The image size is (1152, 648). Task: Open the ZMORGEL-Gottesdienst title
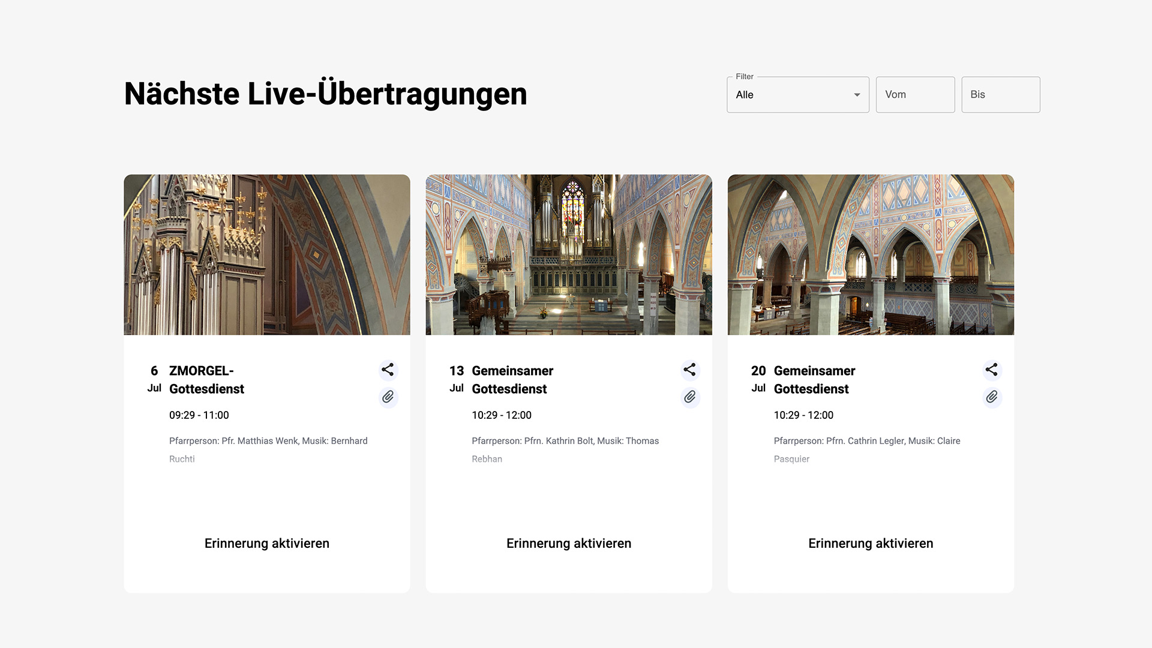(x=206, y=380)
